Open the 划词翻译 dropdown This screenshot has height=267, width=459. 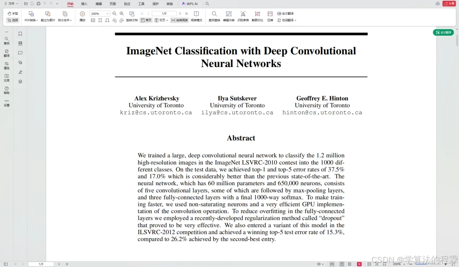(x=287, y=20)
